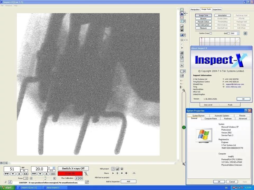Switch to the Manipulator tab
The image size is (254, 190).
[195, 9]
